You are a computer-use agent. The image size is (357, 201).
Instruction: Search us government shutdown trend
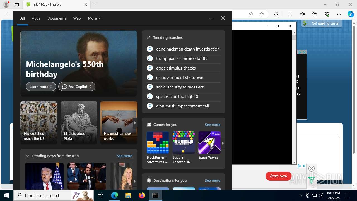(184, 77)
